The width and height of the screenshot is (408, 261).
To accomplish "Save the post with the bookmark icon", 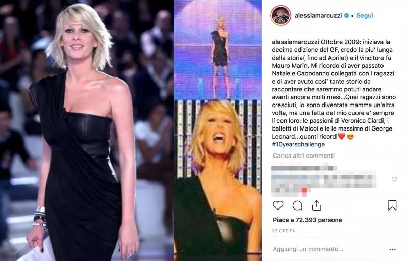I will (392, 205).
